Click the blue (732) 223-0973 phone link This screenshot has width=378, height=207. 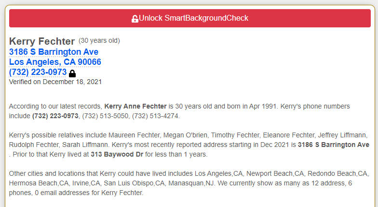[x=38, y=72]
